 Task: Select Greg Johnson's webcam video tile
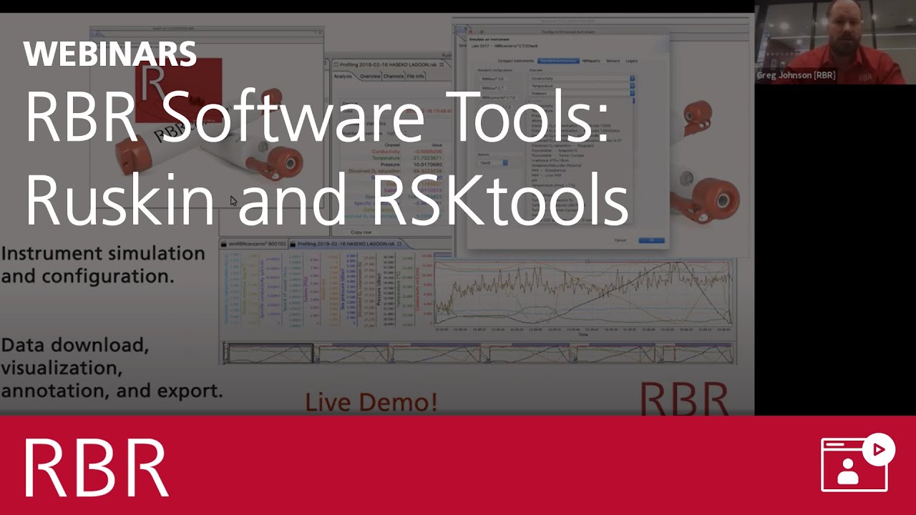pyautogui.click(x=835, y=42)
